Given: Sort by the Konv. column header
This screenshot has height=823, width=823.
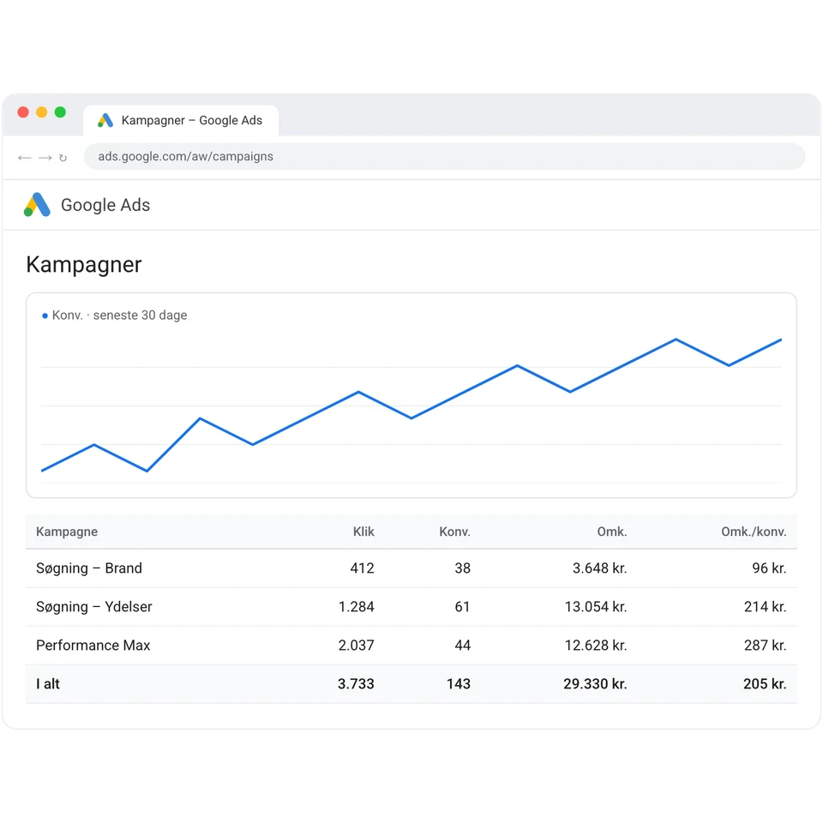Looking at the screenshot, I should click(454, 532).
